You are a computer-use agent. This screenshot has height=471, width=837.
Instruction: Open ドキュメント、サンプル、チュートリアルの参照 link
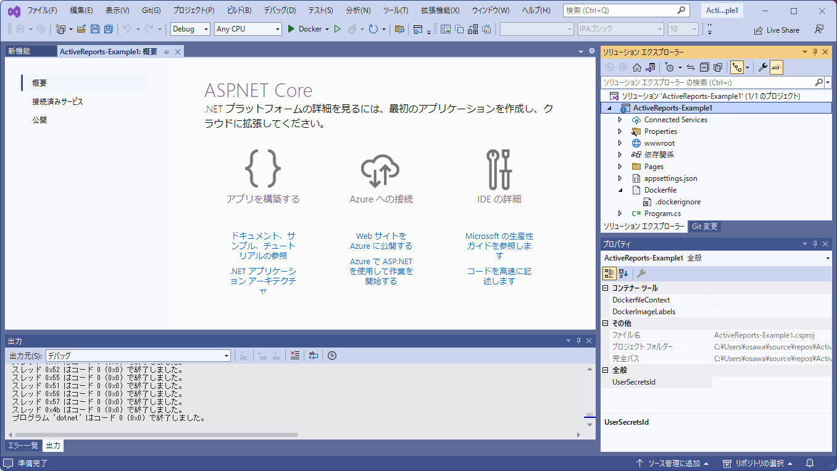click(263, 246)
